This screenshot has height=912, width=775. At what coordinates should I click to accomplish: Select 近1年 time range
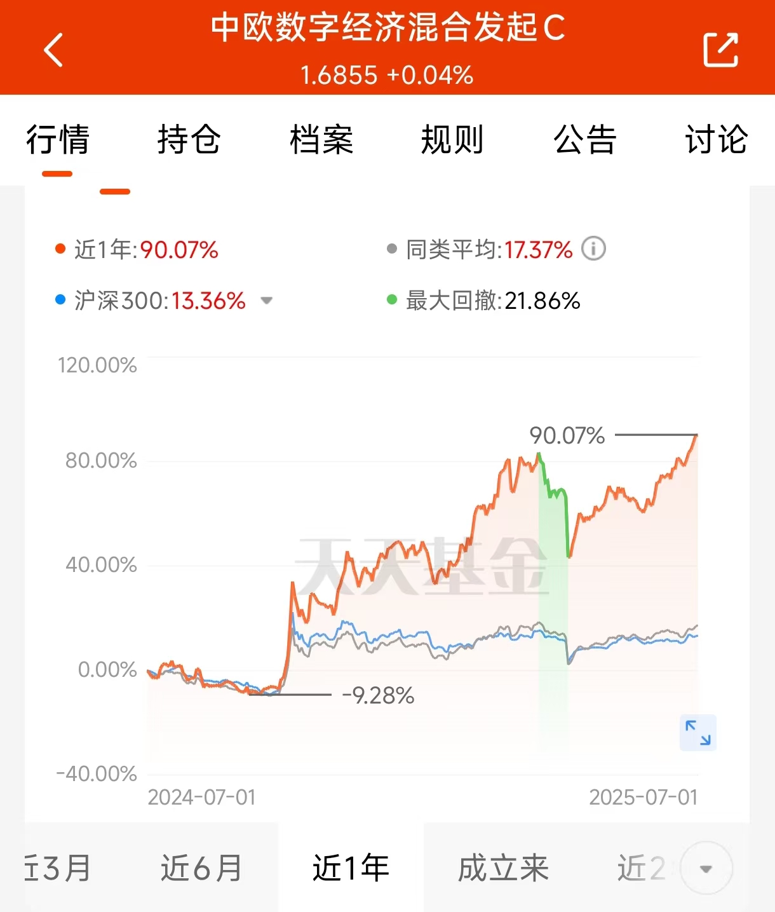click(351, 868)
